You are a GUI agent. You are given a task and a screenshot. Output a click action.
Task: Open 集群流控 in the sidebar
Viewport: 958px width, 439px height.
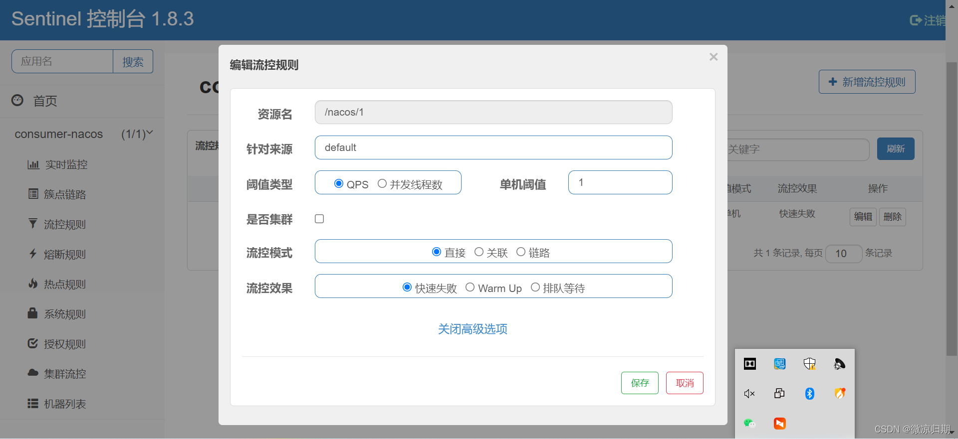pyautogui.click(x=65, y=374)
